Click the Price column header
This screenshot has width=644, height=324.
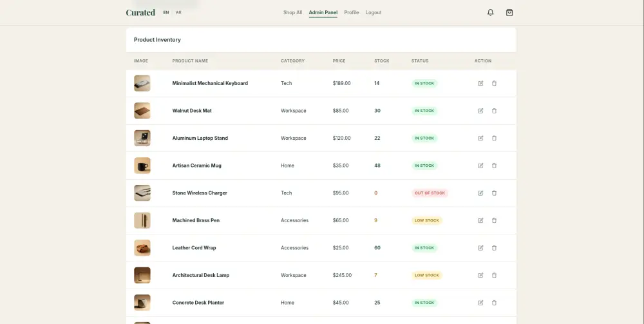339,61
